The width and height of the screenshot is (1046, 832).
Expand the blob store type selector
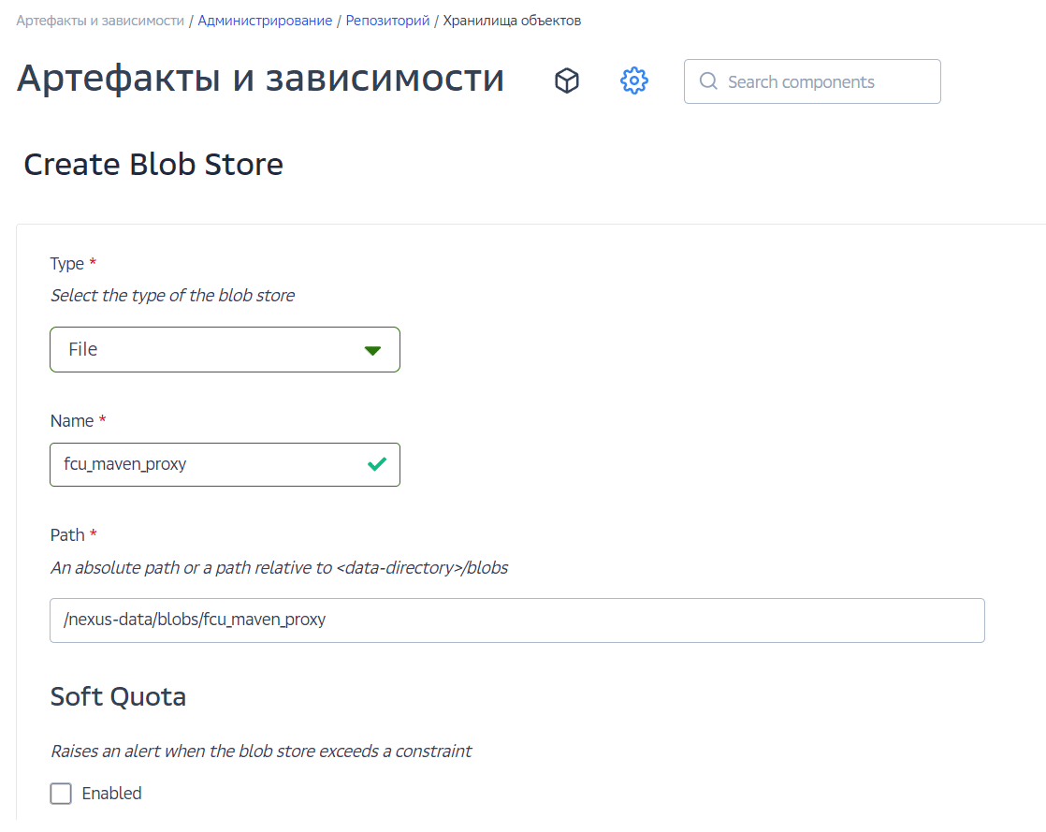click(x=225, y=349)
